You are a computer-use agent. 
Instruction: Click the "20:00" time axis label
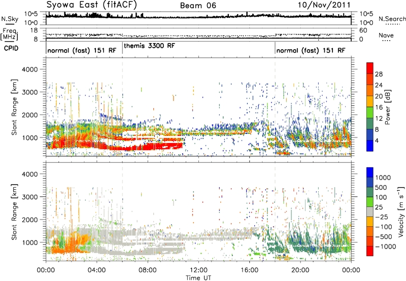300,270
